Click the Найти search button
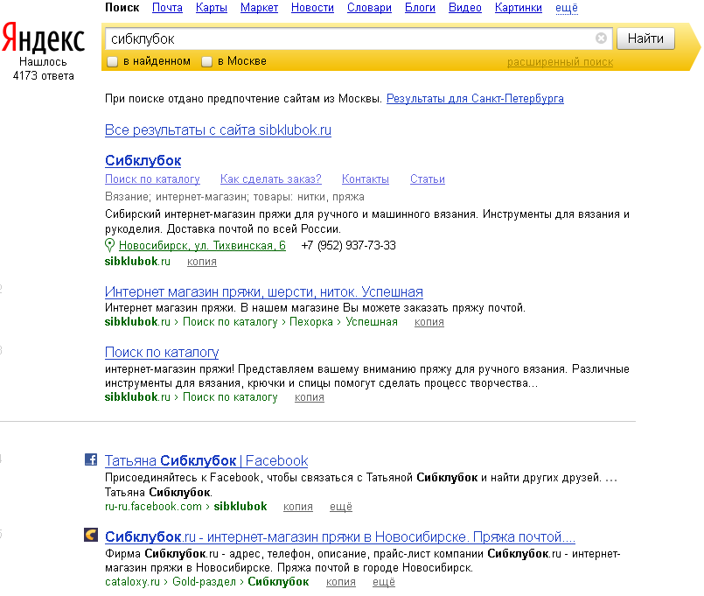The width and height of the screenshot is (704, 596). [x=645, y=39]
